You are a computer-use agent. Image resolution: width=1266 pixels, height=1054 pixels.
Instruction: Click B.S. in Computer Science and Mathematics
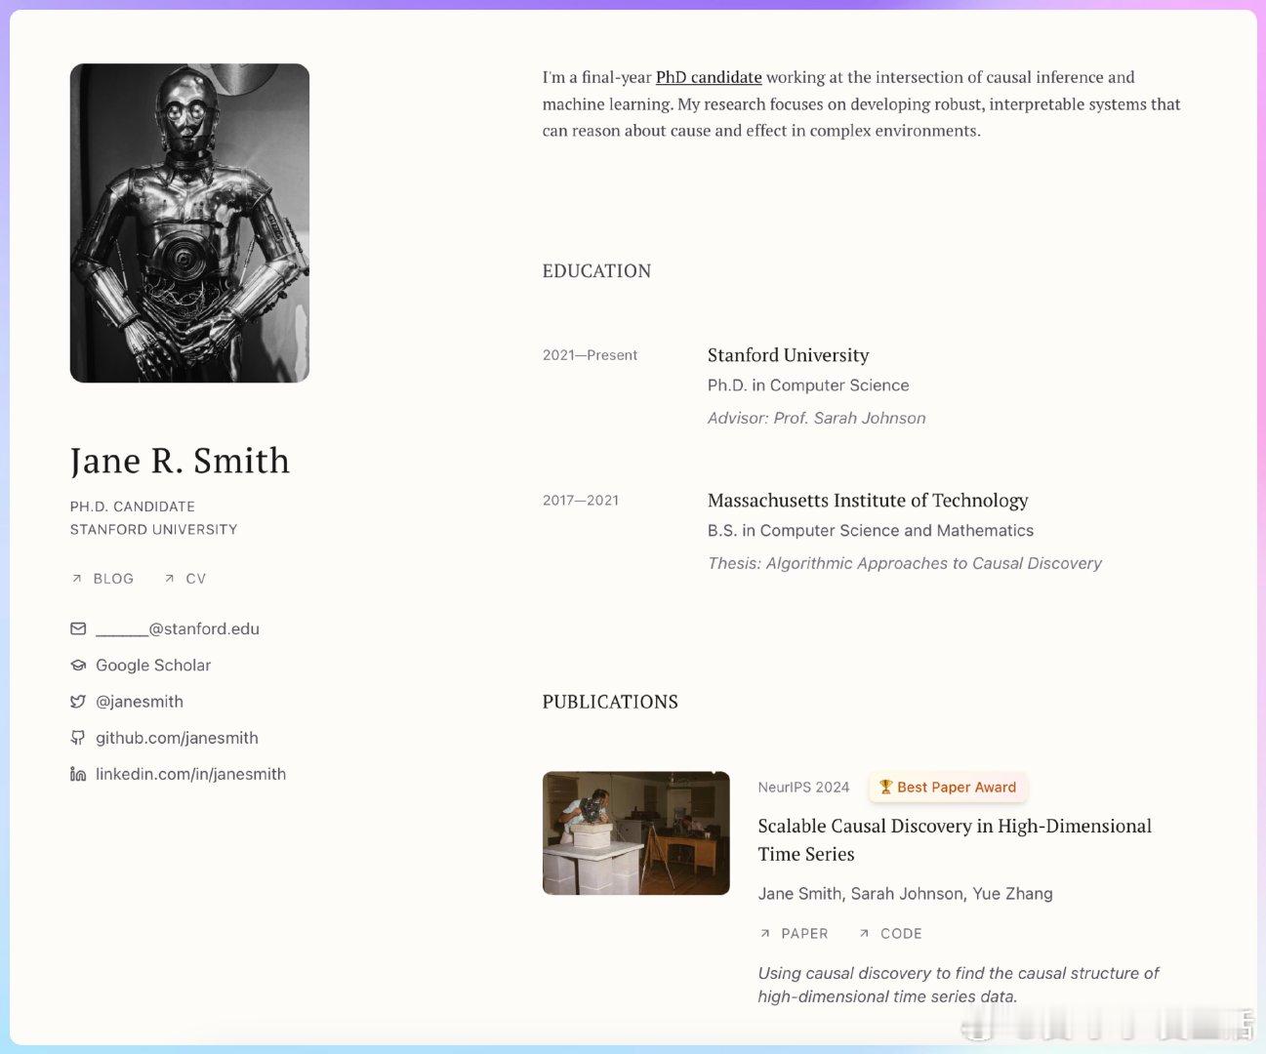click(871, 531)
